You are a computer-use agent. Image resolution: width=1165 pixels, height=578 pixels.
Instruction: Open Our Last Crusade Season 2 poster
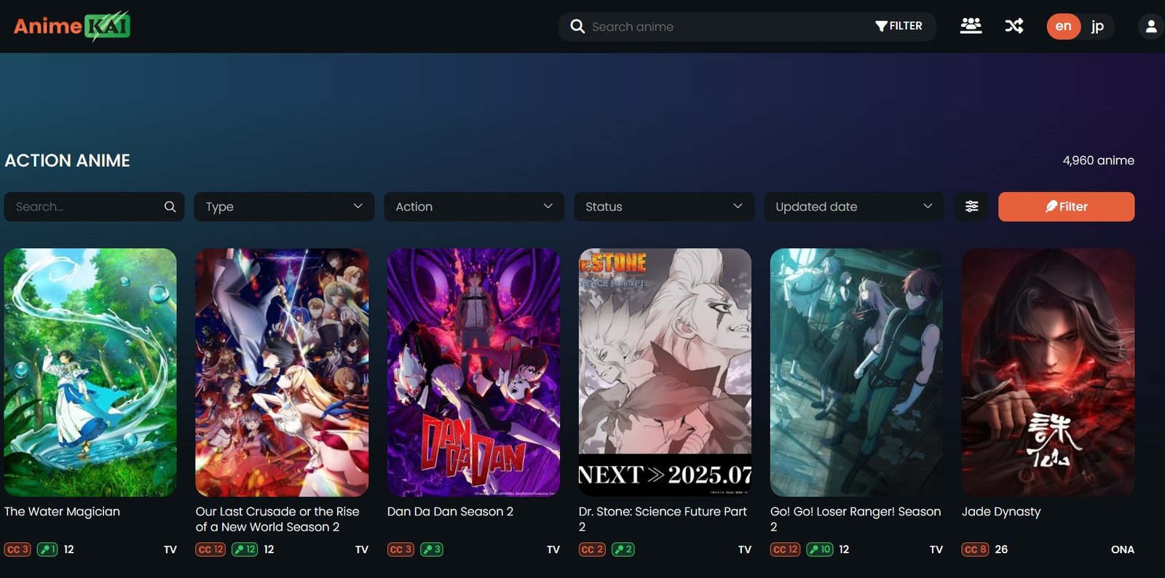tap(282, 373)
